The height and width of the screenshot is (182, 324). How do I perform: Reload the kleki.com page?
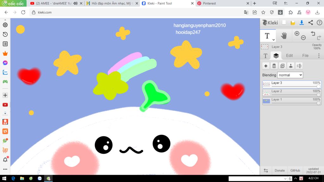[x=23, y=12]
